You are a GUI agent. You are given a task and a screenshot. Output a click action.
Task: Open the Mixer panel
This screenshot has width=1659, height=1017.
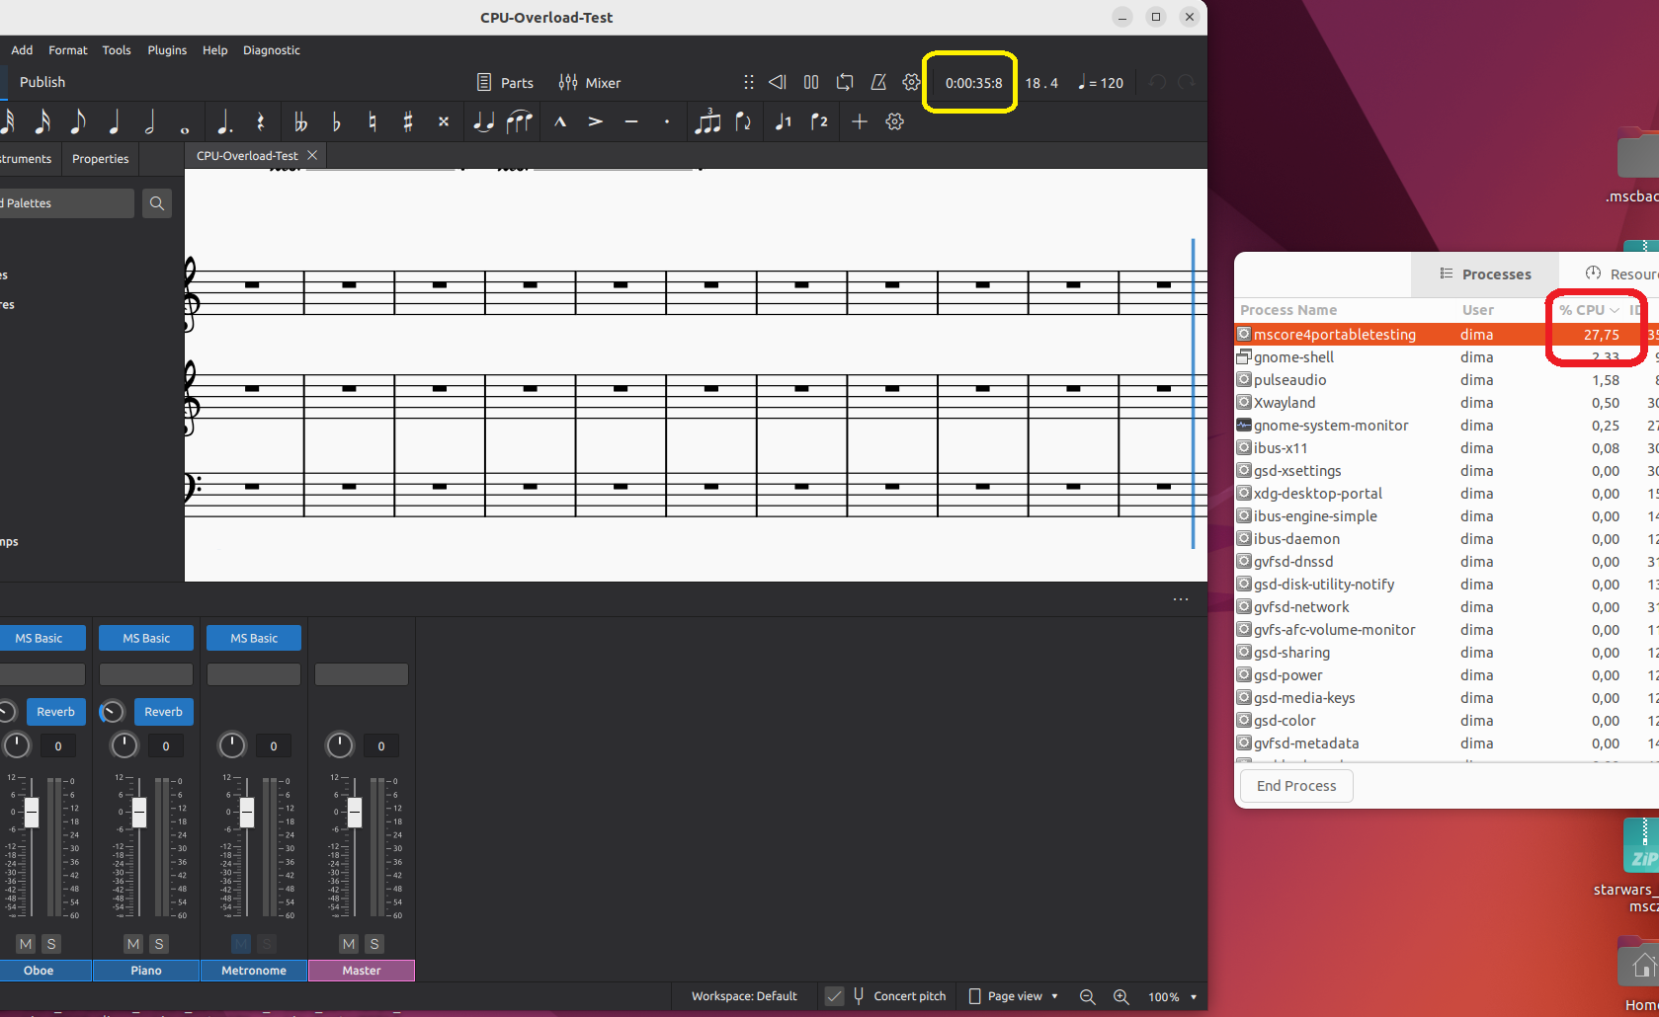click(x=590, y=82)
